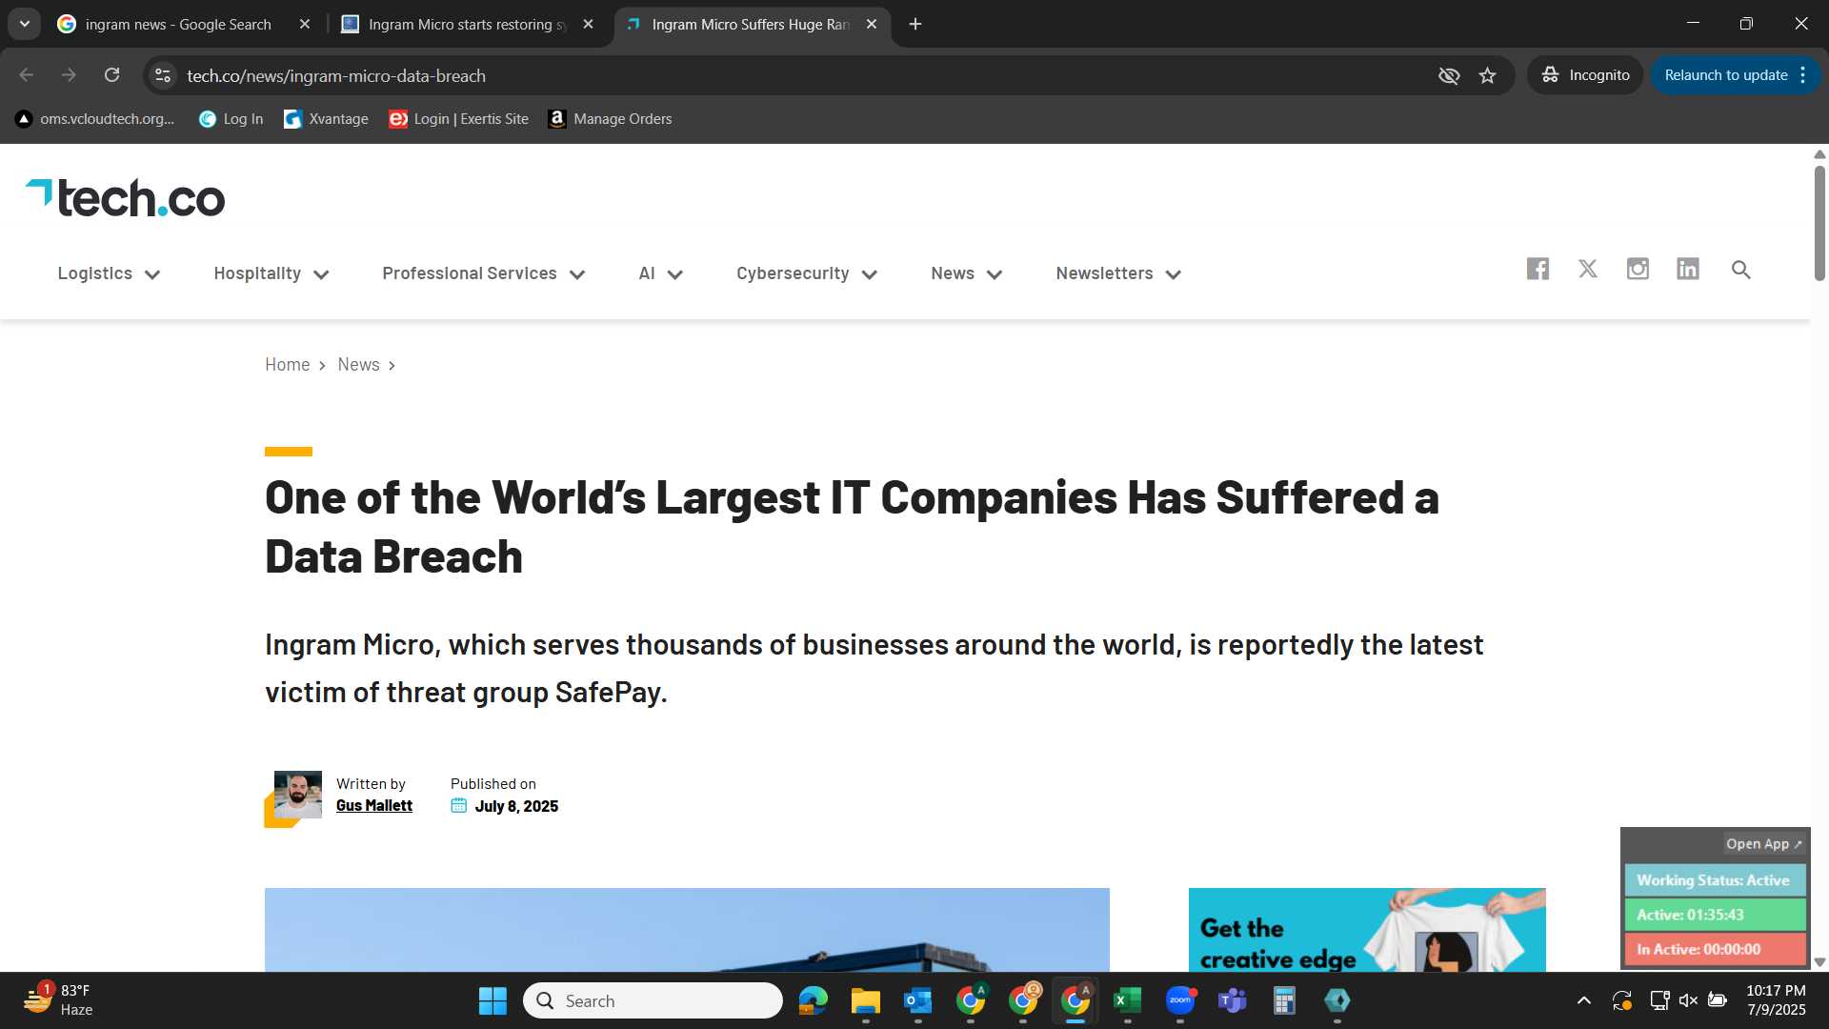The height and width of the screenshot is (1029, 1829).
Task: Open the Chrome three-dot menu icon
Action: (x=1803, y=75)
